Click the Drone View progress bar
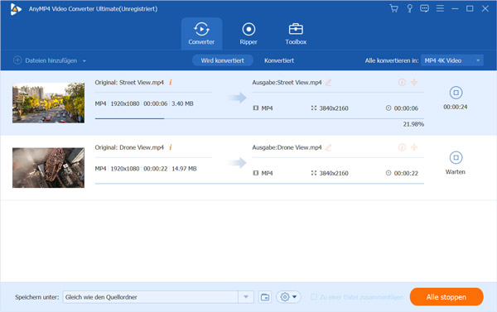Screen dimensions: 497x312 coord(259,184)
